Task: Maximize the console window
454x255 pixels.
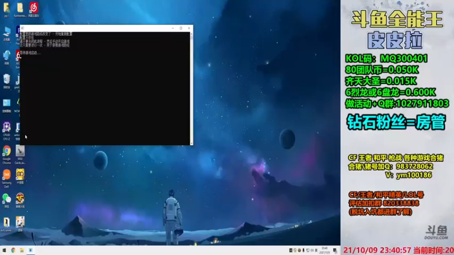Action: tap(181, 28)
